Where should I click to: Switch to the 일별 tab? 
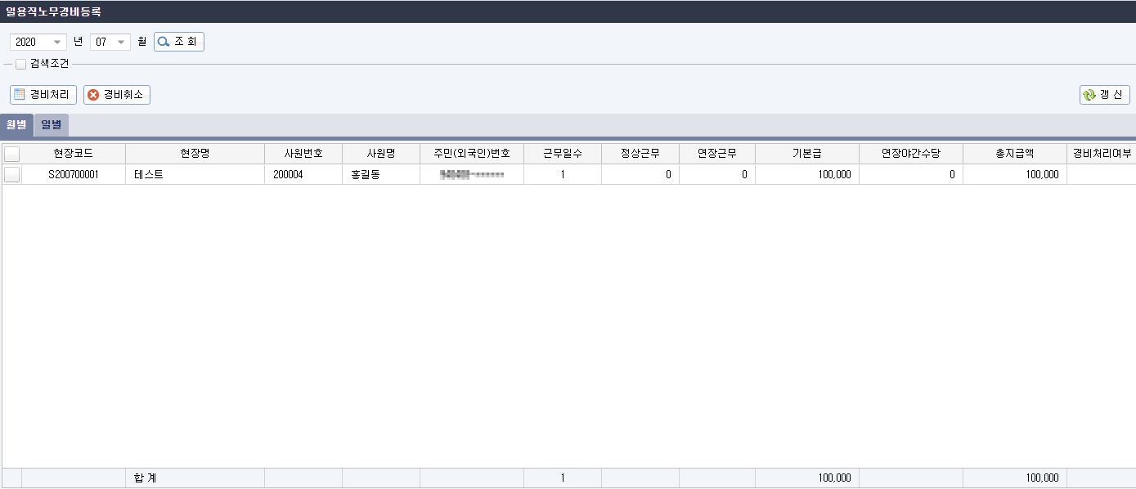(x=52, y=125)
